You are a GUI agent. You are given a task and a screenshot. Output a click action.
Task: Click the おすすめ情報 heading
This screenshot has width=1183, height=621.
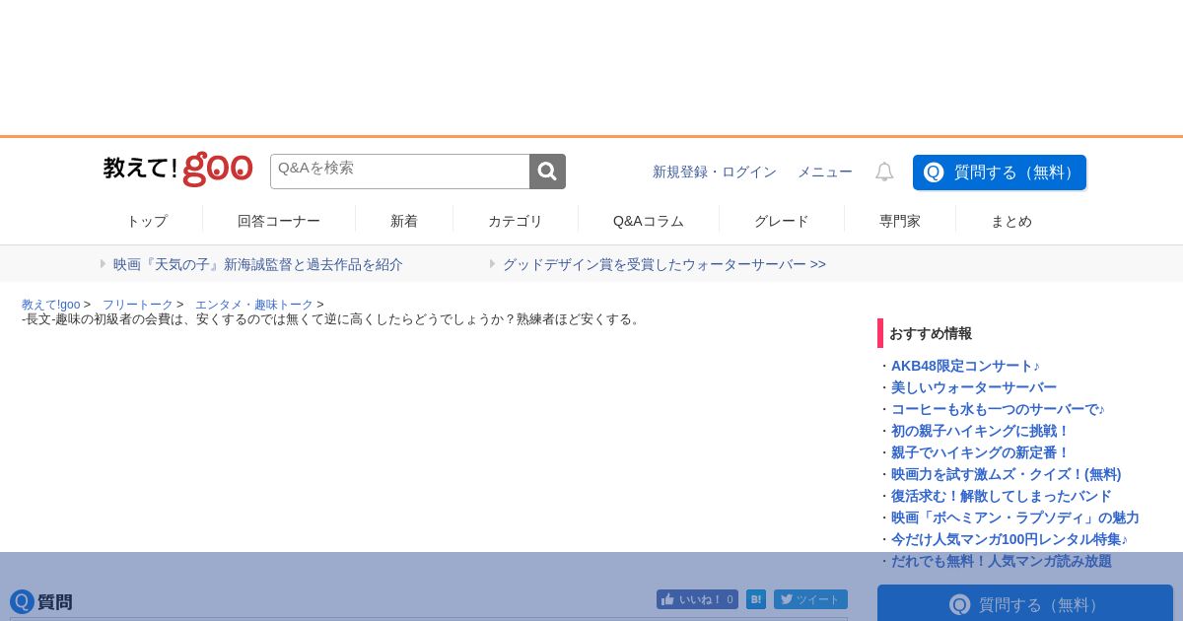click(931, 333)
